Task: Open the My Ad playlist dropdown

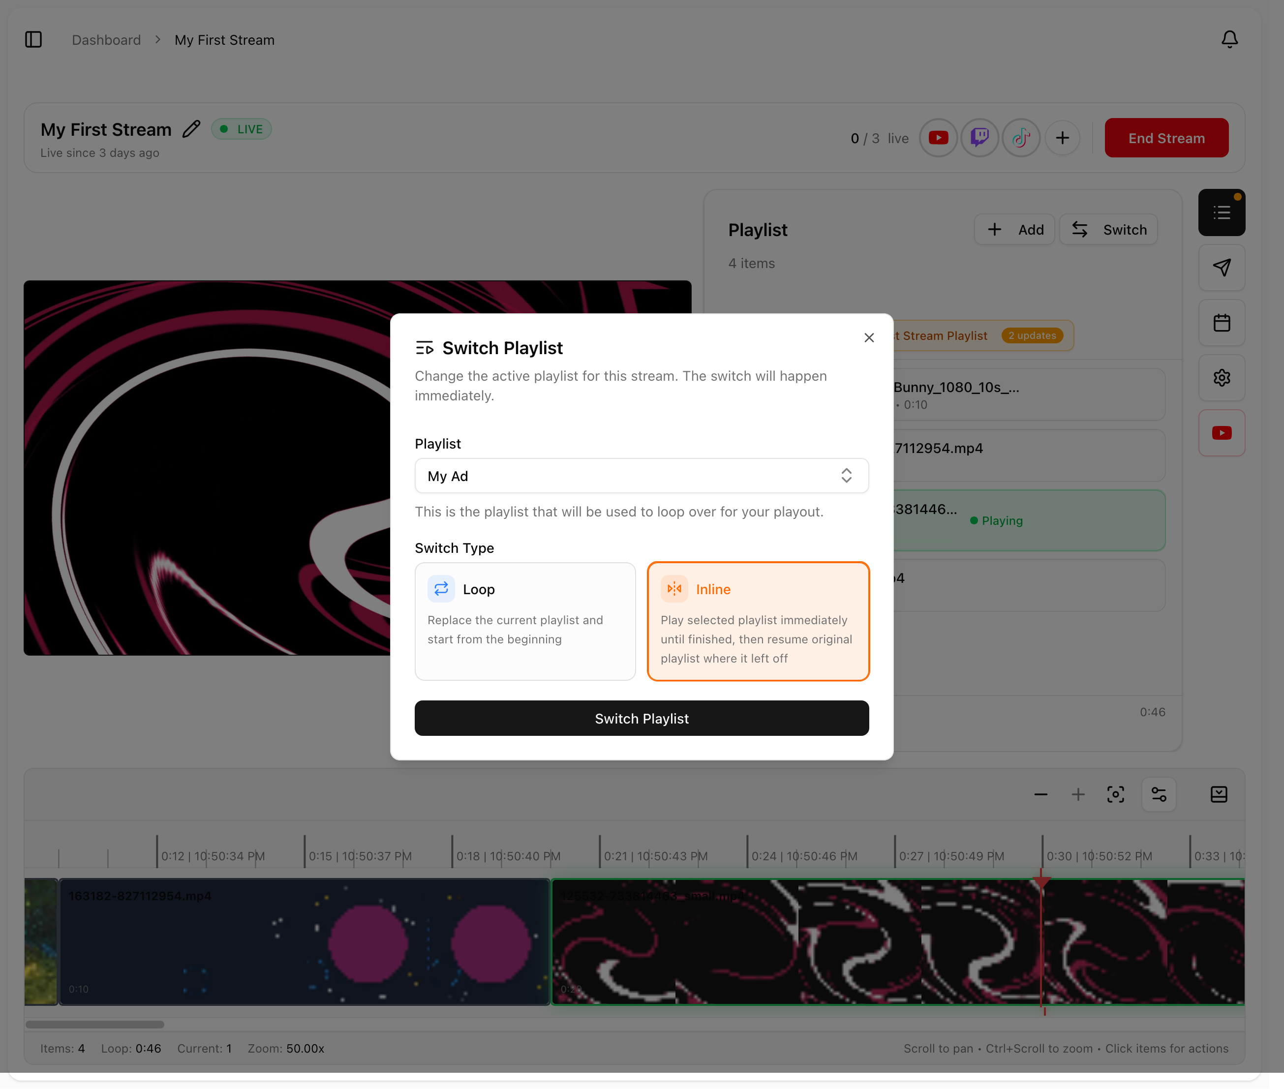Action: [x=641, y=476]
